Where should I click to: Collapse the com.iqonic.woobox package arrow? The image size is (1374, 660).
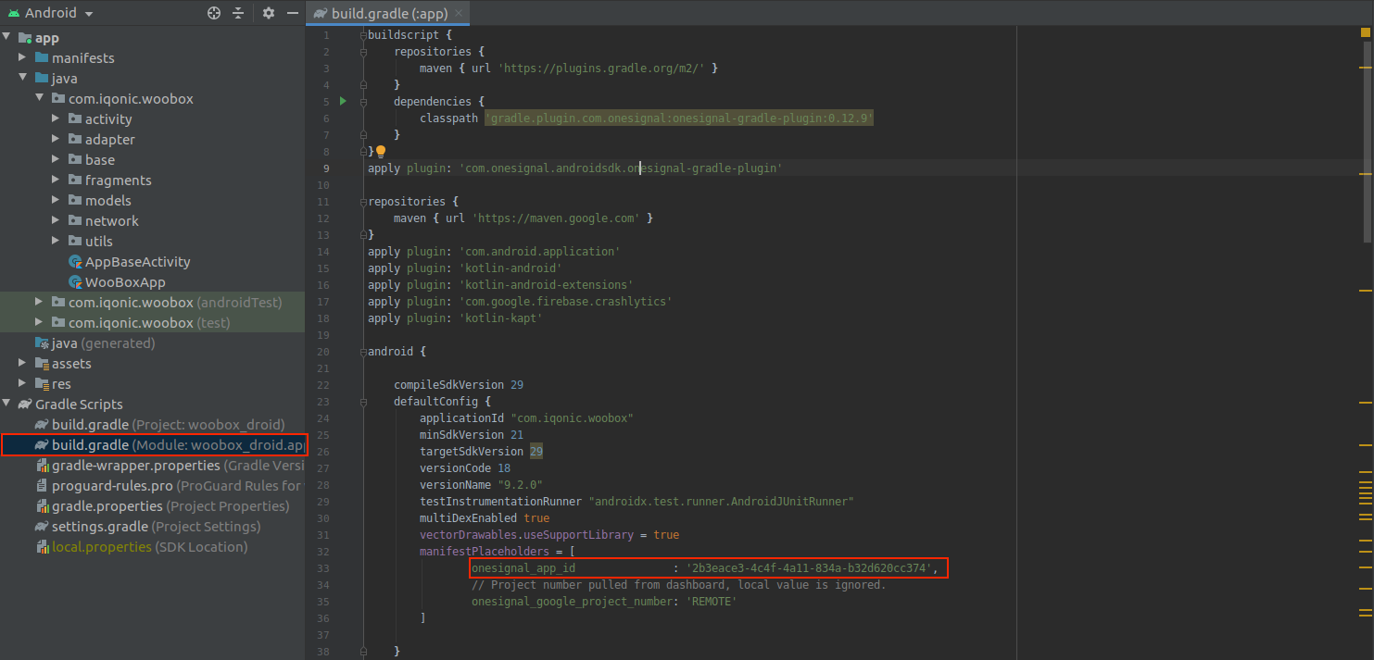(40, 98)
